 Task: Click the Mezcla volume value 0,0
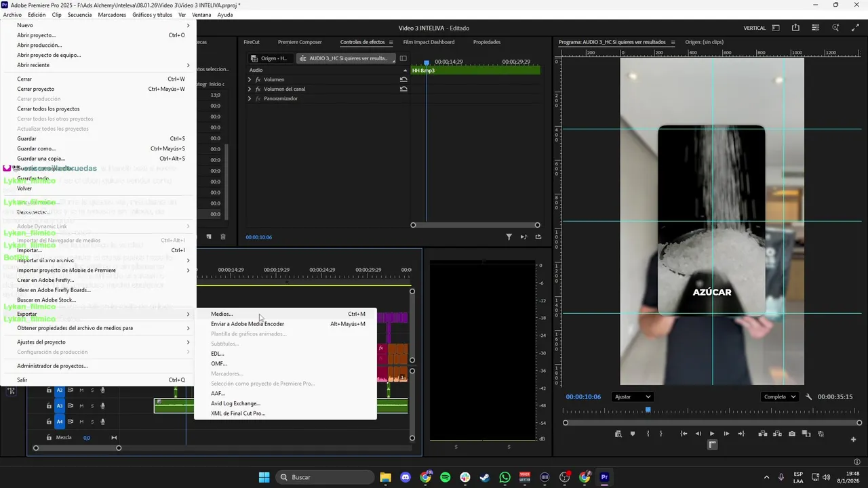87,438
